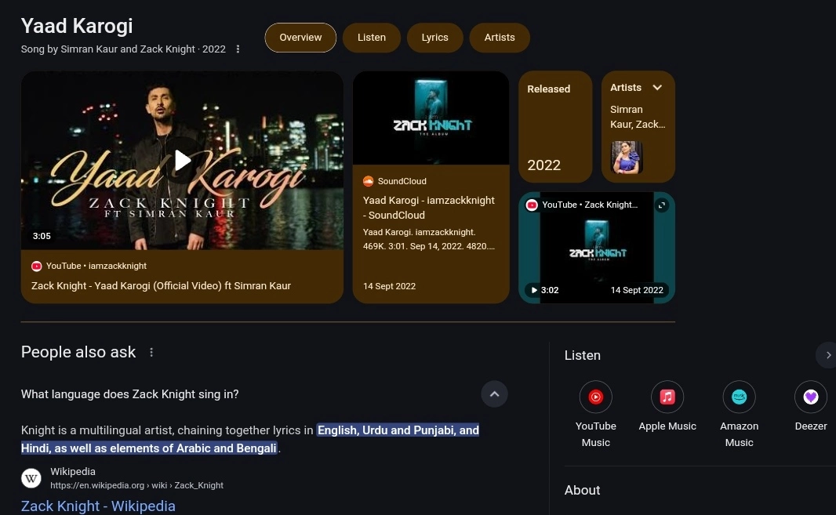Expand the small YouTube video preview

click(x=662, y=205)
